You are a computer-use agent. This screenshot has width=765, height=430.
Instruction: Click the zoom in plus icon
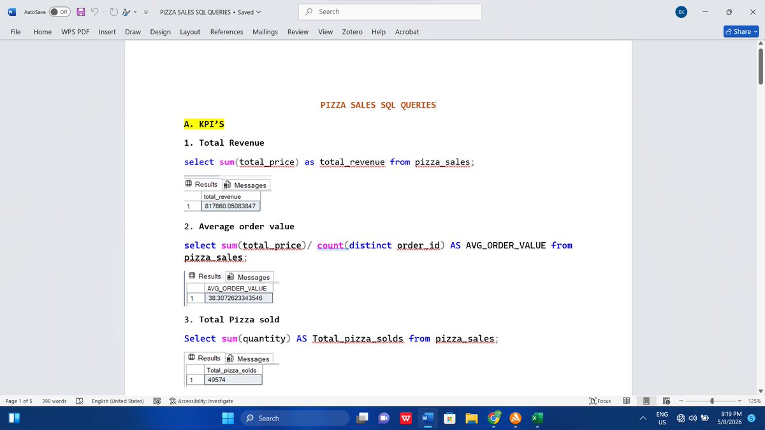(739, 401)
